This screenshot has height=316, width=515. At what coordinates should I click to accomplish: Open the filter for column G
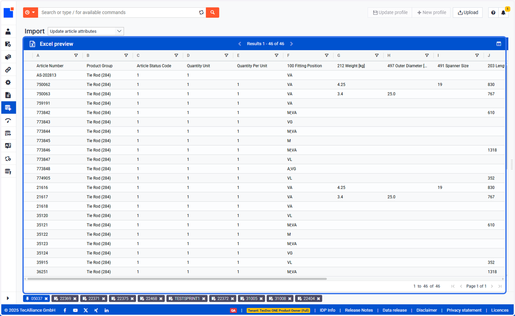tap(377, 55)
